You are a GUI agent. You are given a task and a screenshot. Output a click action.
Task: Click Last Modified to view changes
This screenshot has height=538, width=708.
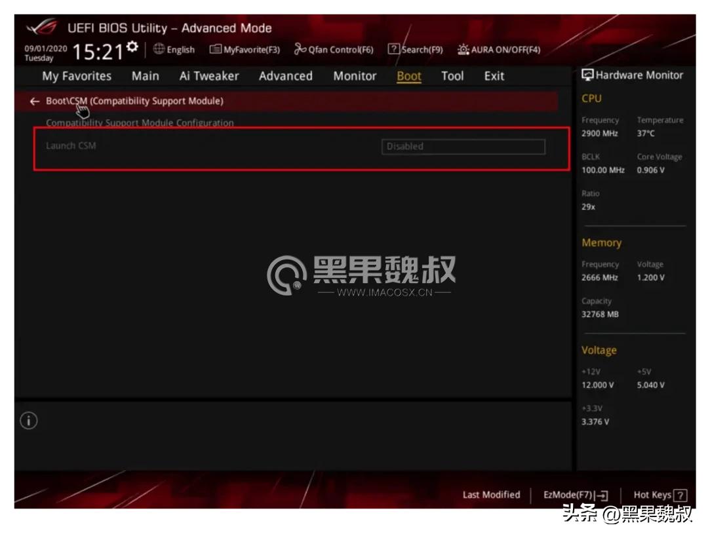pyautogui.click(x=491, y=495)
